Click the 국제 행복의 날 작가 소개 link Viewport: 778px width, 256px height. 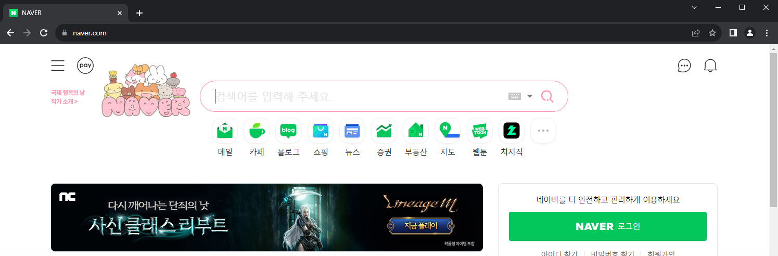[x=68, y=97]
